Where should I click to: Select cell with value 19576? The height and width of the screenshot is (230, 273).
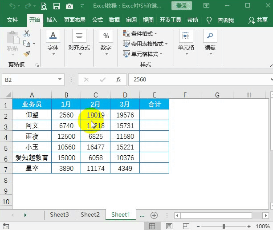(x=125, y=115)
